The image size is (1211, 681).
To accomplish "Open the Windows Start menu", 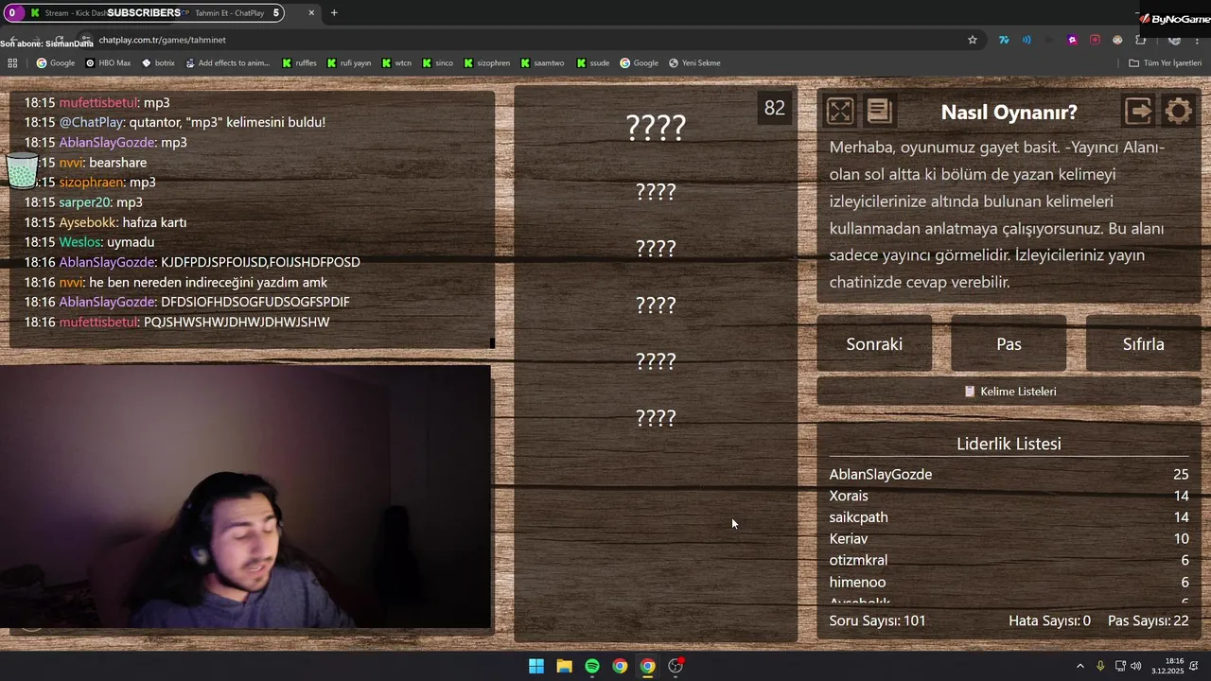I will [536, 666].
